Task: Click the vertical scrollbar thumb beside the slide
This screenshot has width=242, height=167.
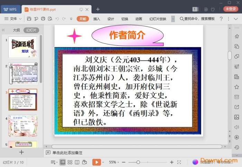Action: click(230, 55)
